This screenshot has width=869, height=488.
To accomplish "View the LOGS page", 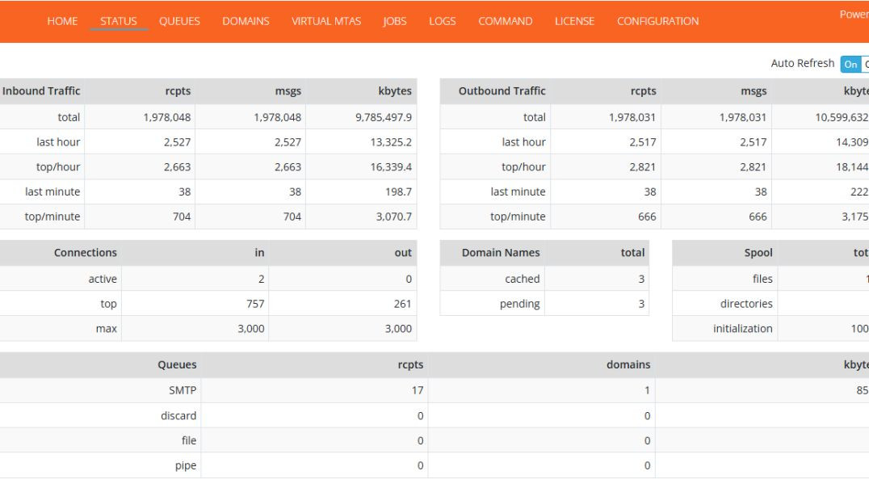I will coord(443,21).
